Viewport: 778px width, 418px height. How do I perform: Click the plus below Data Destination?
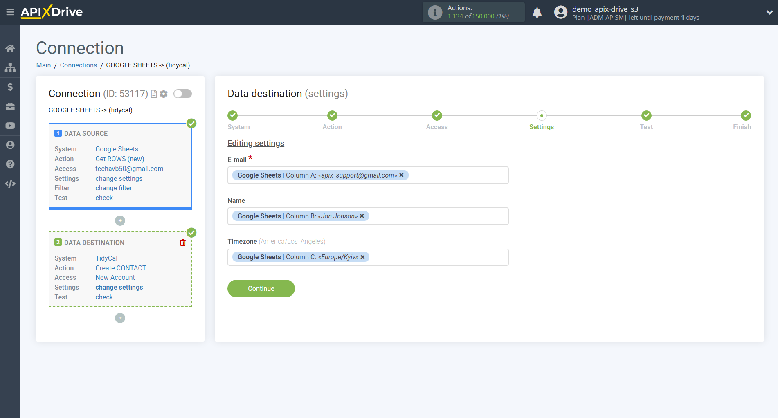pyautogui.click(x=120, y=318)
